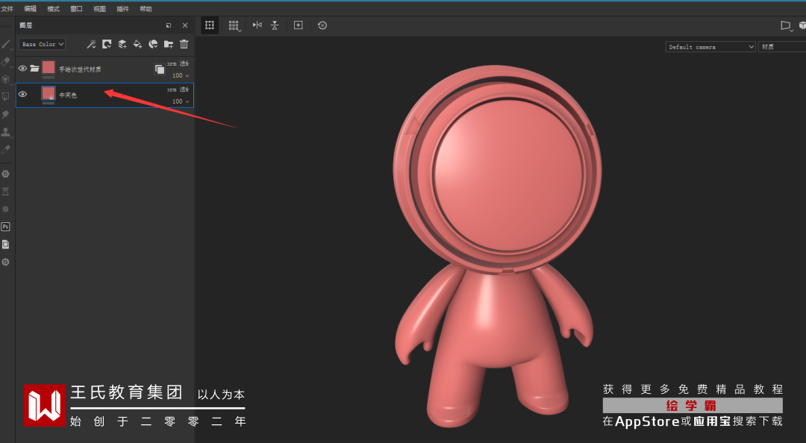Select the Material Picker eyedropper tool

coord(6,149)
